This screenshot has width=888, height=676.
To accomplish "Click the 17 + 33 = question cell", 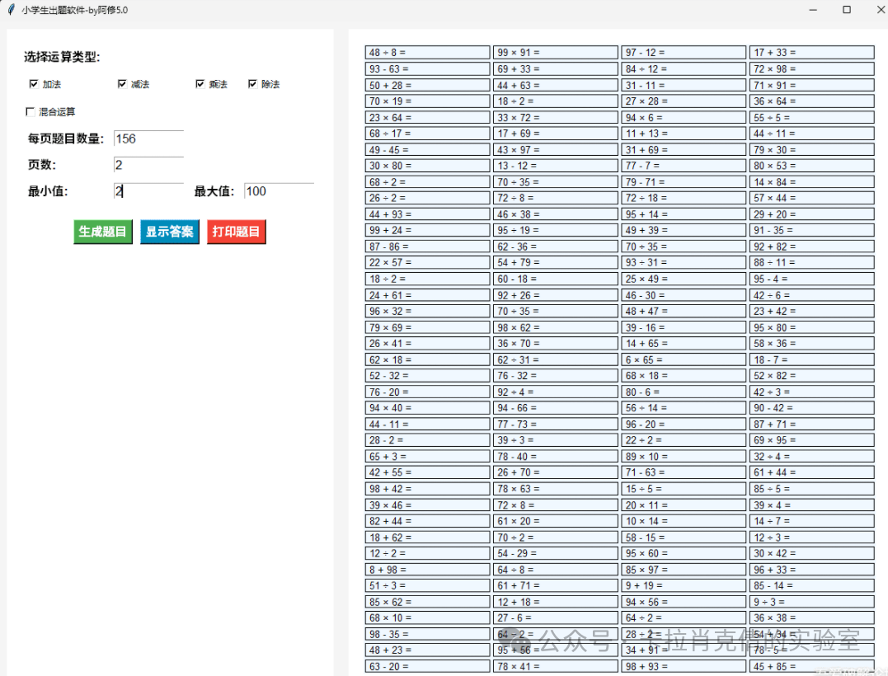I will point(811,51).
